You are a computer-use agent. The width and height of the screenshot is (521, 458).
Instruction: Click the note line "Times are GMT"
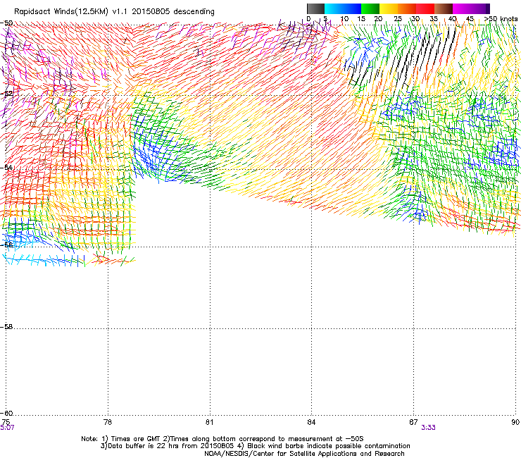point(222,439)
